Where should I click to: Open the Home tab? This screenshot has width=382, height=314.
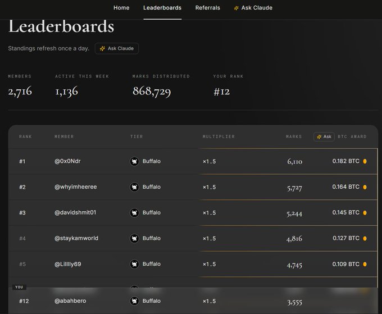coord(121,8)
